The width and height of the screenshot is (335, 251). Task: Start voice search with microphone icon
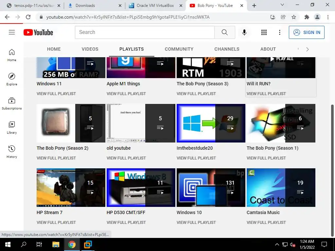244,32
